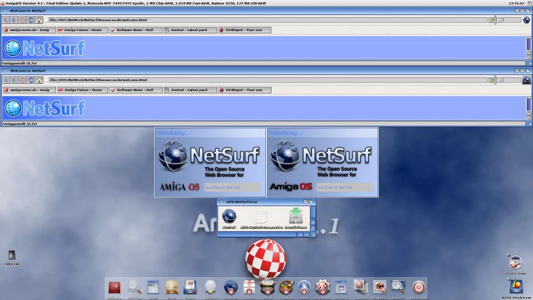
Task: Launch Shell from the dock
Action: [153, 287]
